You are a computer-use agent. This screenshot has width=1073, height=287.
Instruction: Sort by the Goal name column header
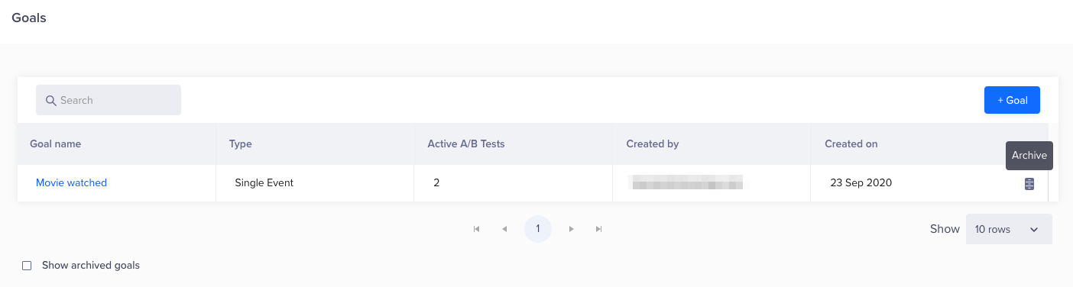[55, 143]
